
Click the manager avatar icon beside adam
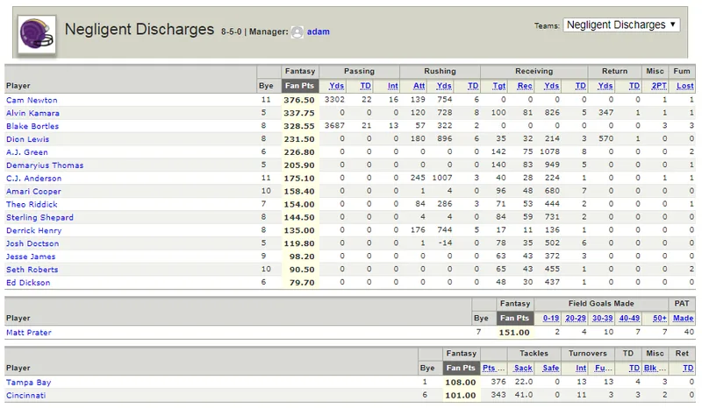tap(297, 32)
